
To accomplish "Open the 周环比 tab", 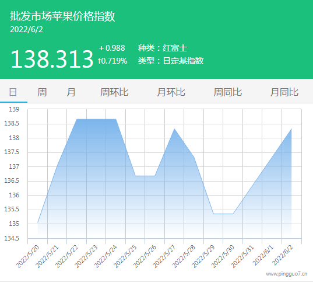I will [x=114, y=92].
